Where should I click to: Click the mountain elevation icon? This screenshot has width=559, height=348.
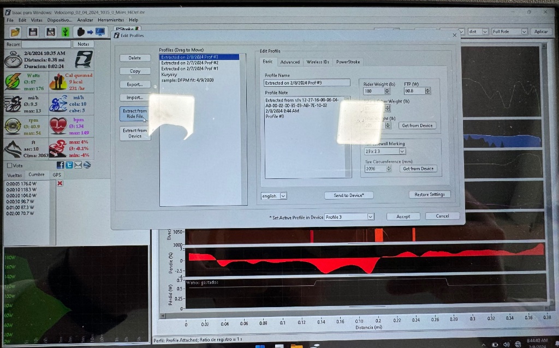13,149
